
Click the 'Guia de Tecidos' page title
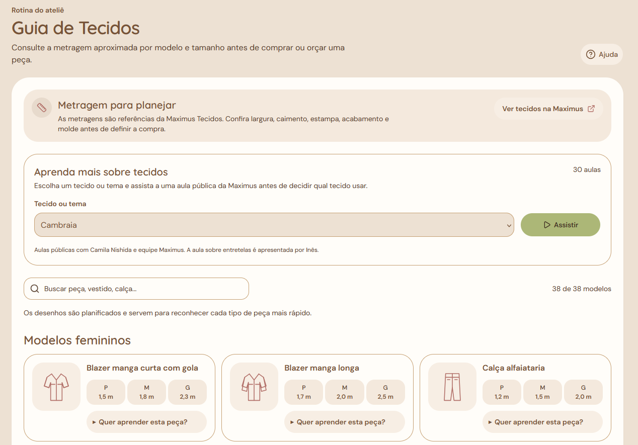pos(75,28)
